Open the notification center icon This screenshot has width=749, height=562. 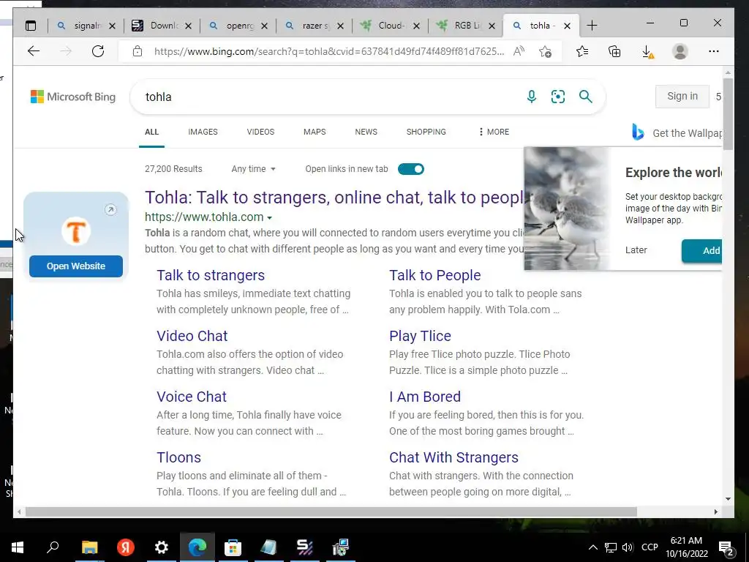(726, 549)
